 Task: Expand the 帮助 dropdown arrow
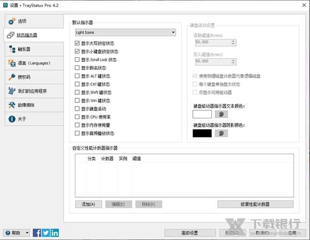click(27, 233)
